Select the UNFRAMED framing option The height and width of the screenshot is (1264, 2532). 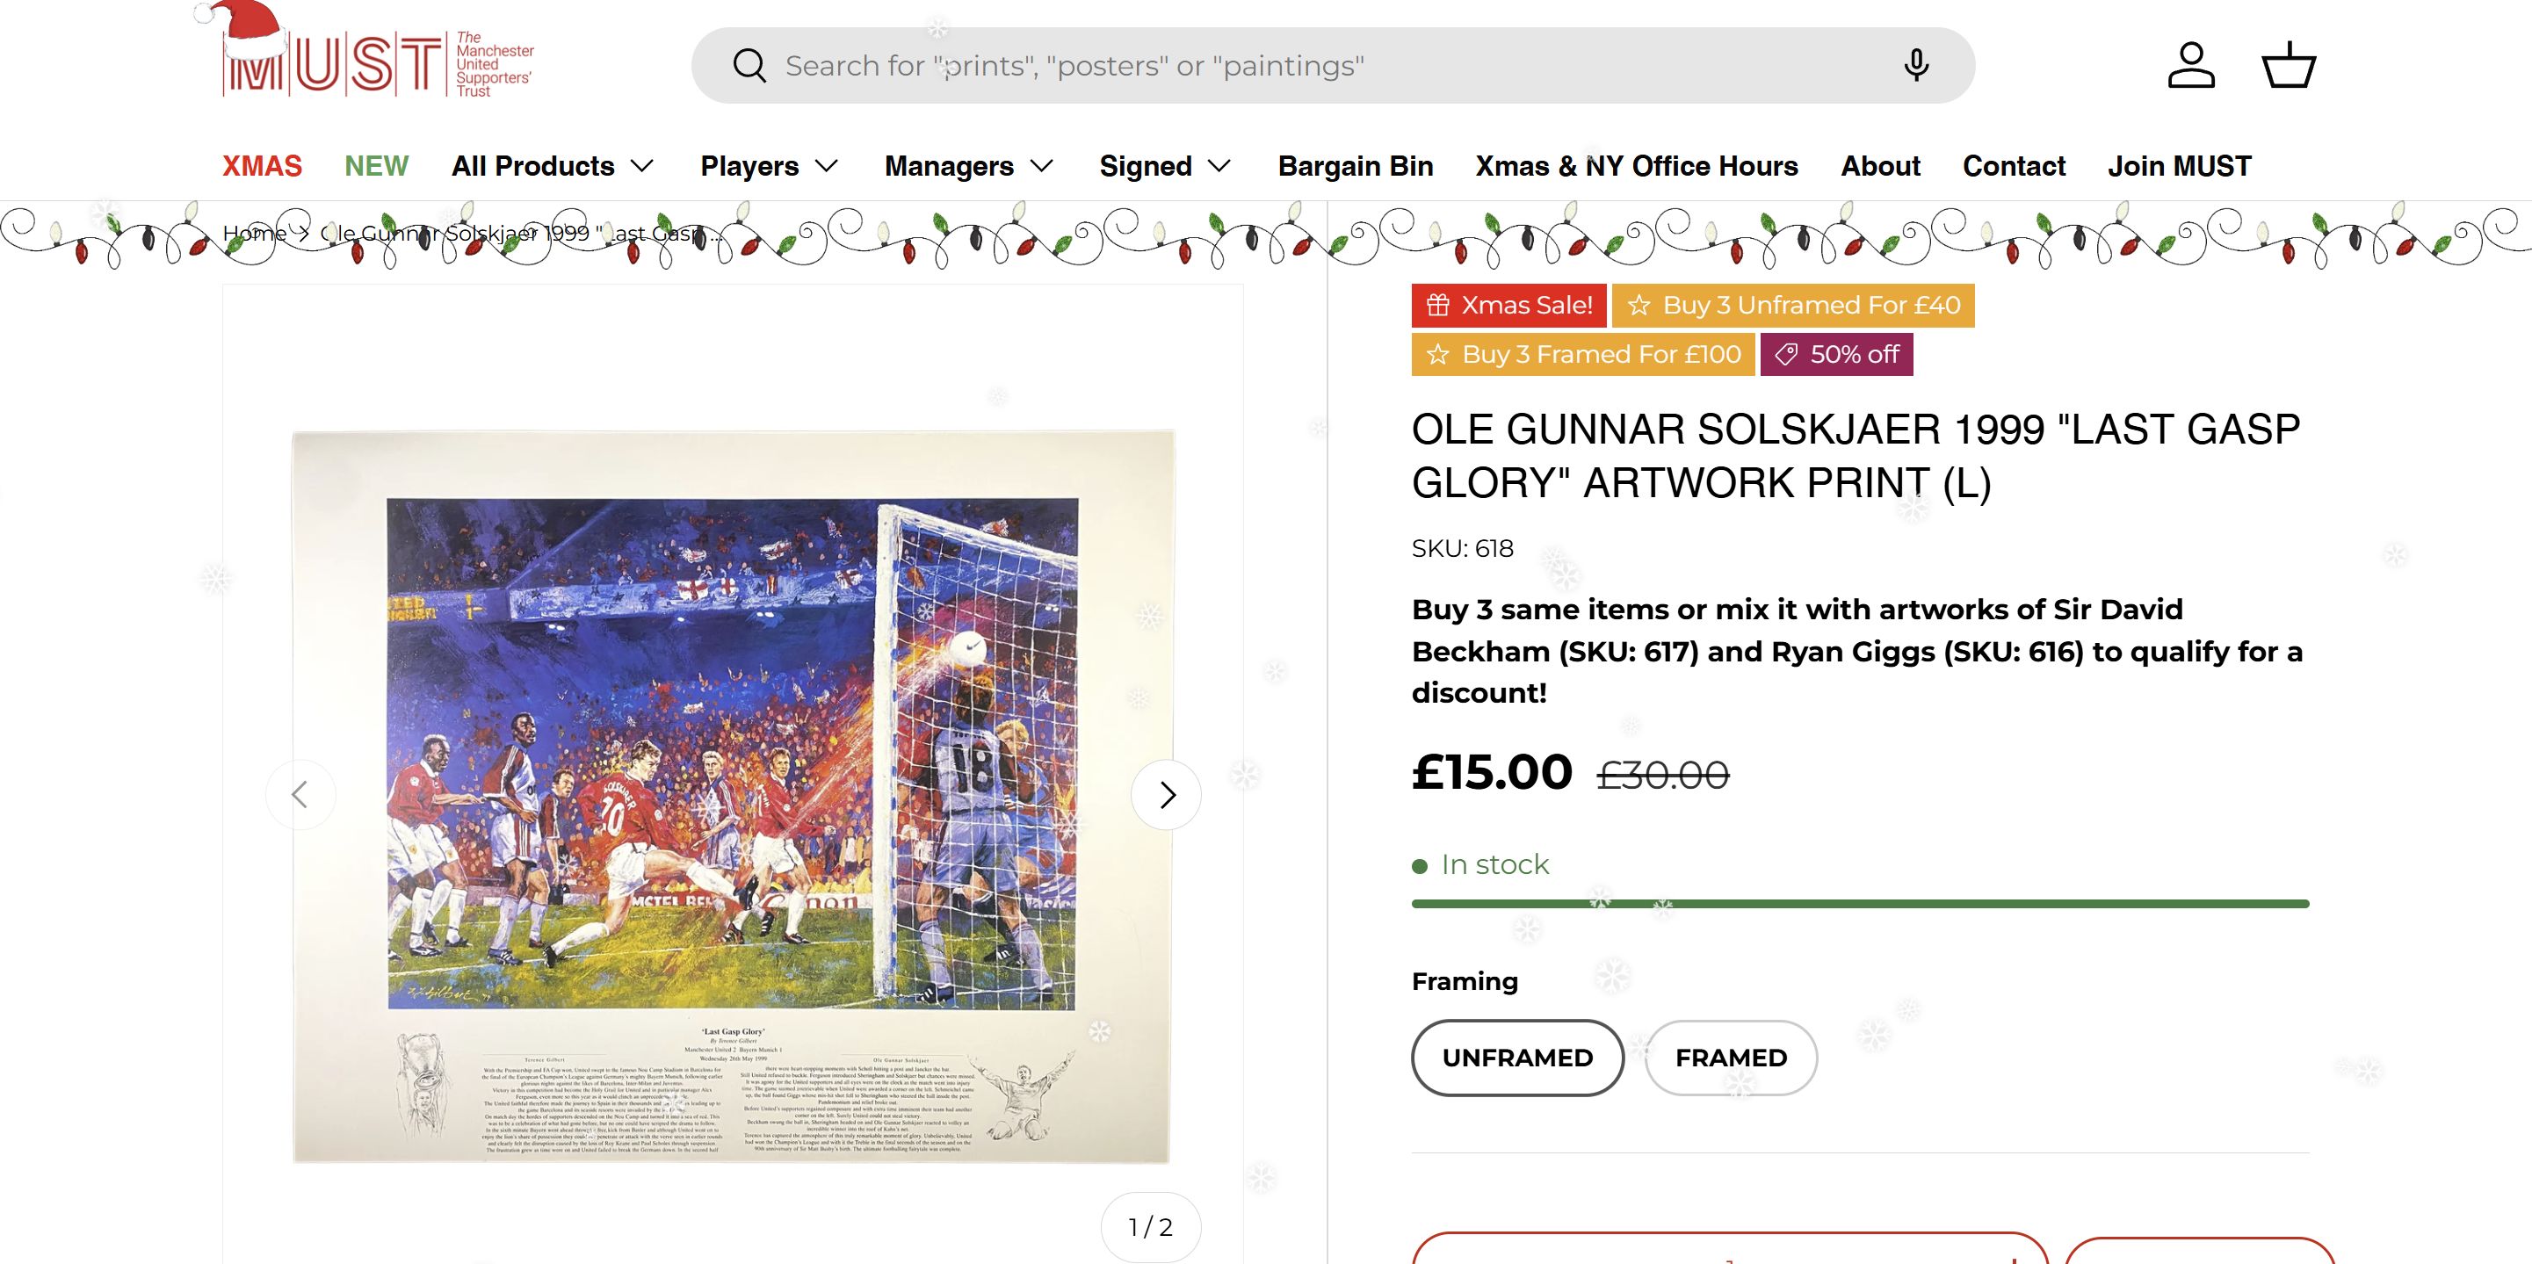(1516, 1058)
